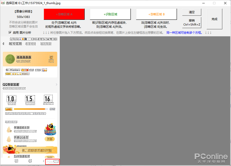231x166 pixels.
Task: Click the red marked rectangle at preview bottom
Action: [x=52, y=161]
